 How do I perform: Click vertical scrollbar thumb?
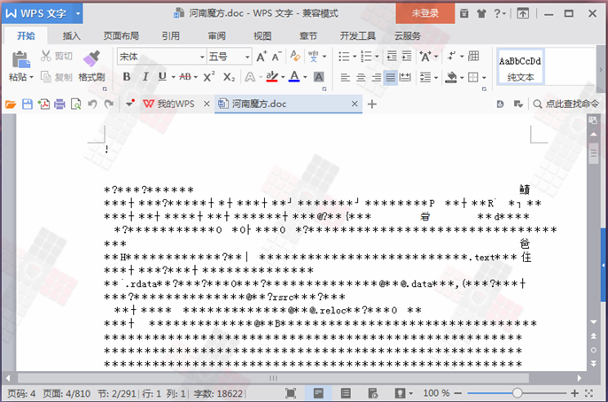(593, 154)
